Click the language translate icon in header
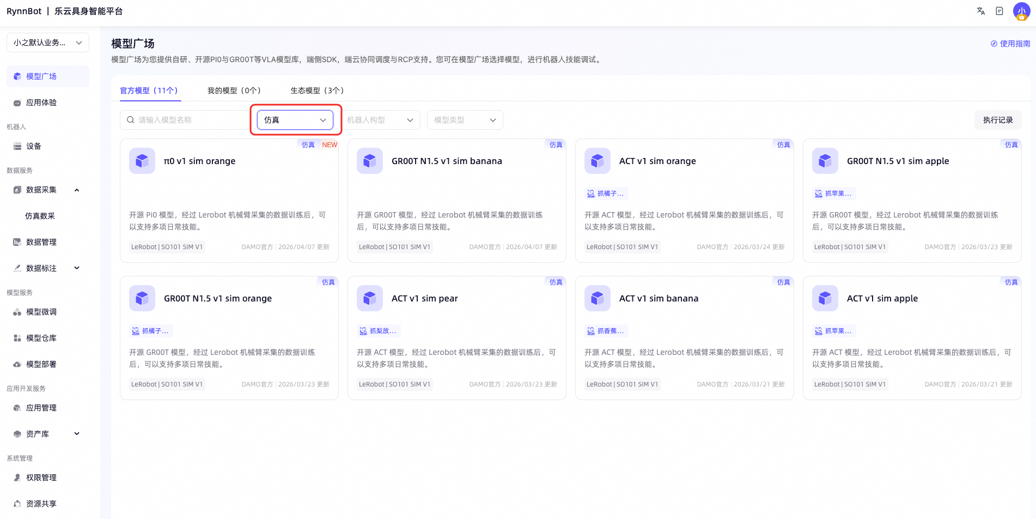Image resolution: width=1036 pixels, height=519 pixels. click(x=980, y=11)
